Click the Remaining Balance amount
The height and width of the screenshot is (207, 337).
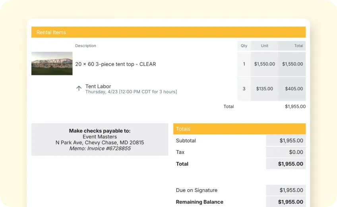click(286, 201)
